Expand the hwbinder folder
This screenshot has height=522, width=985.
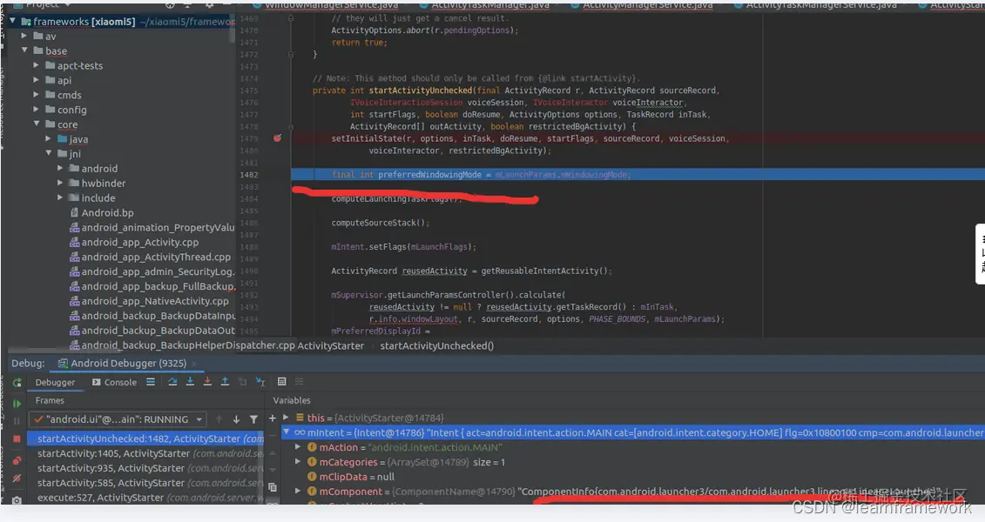pos(60,183)
